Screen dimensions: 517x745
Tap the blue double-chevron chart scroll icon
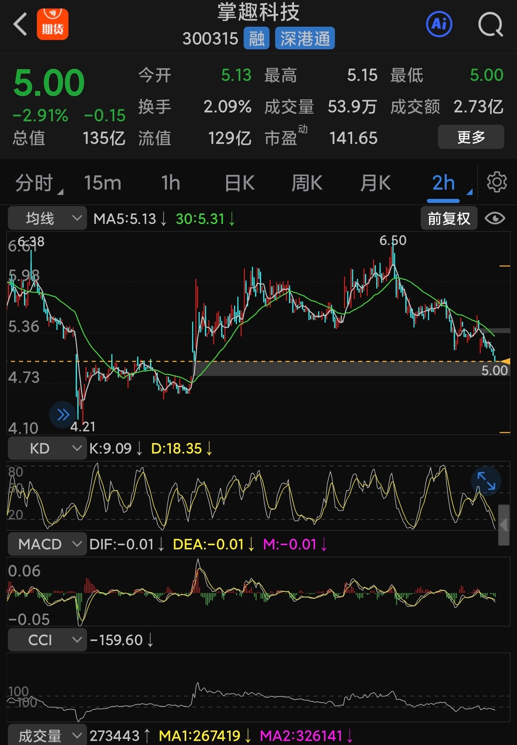point(63,414)
